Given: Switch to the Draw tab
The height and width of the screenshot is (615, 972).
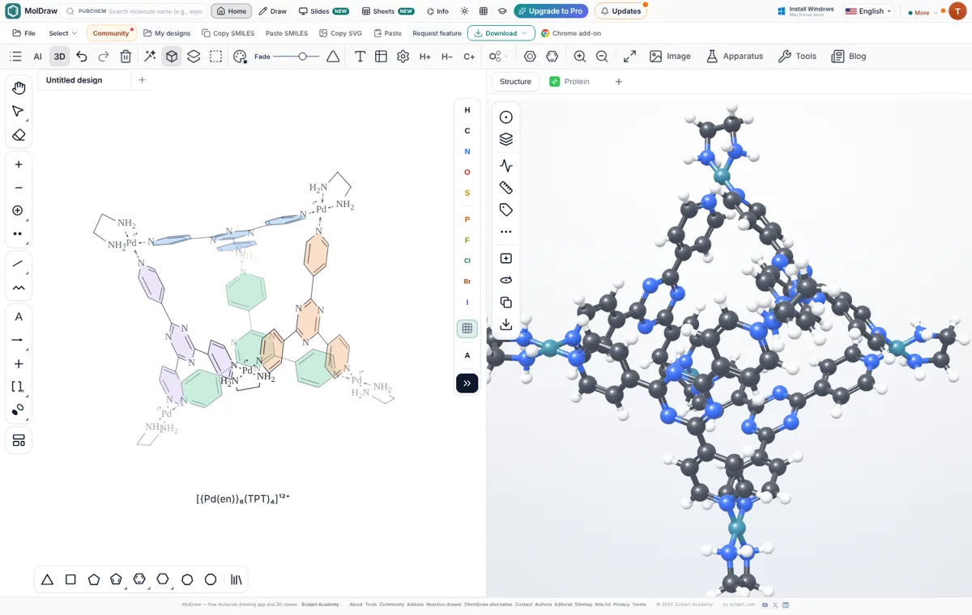Looking at the screenshot, I should coord(273,11).
